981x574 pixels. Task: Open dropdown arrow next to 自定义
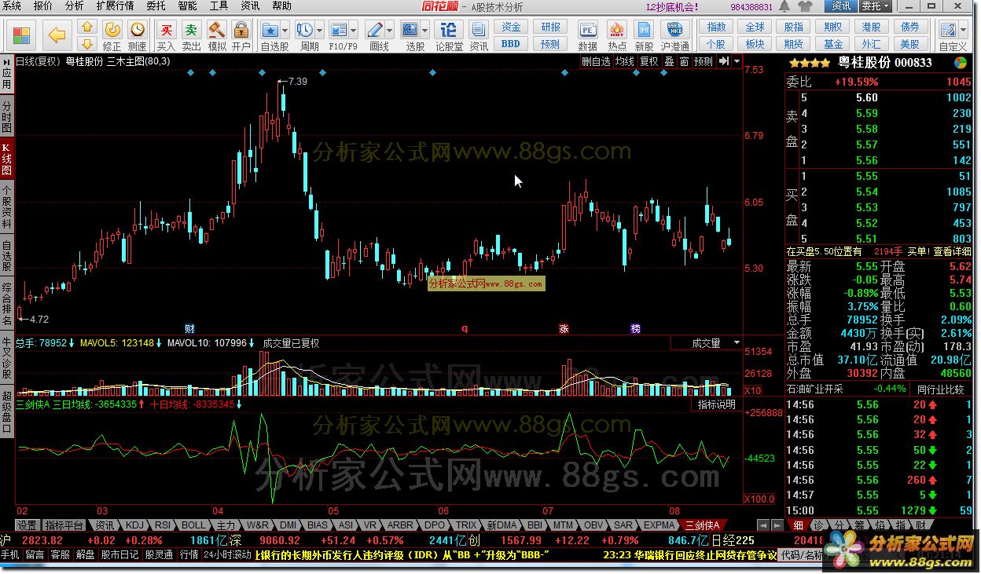click(964, 31)
